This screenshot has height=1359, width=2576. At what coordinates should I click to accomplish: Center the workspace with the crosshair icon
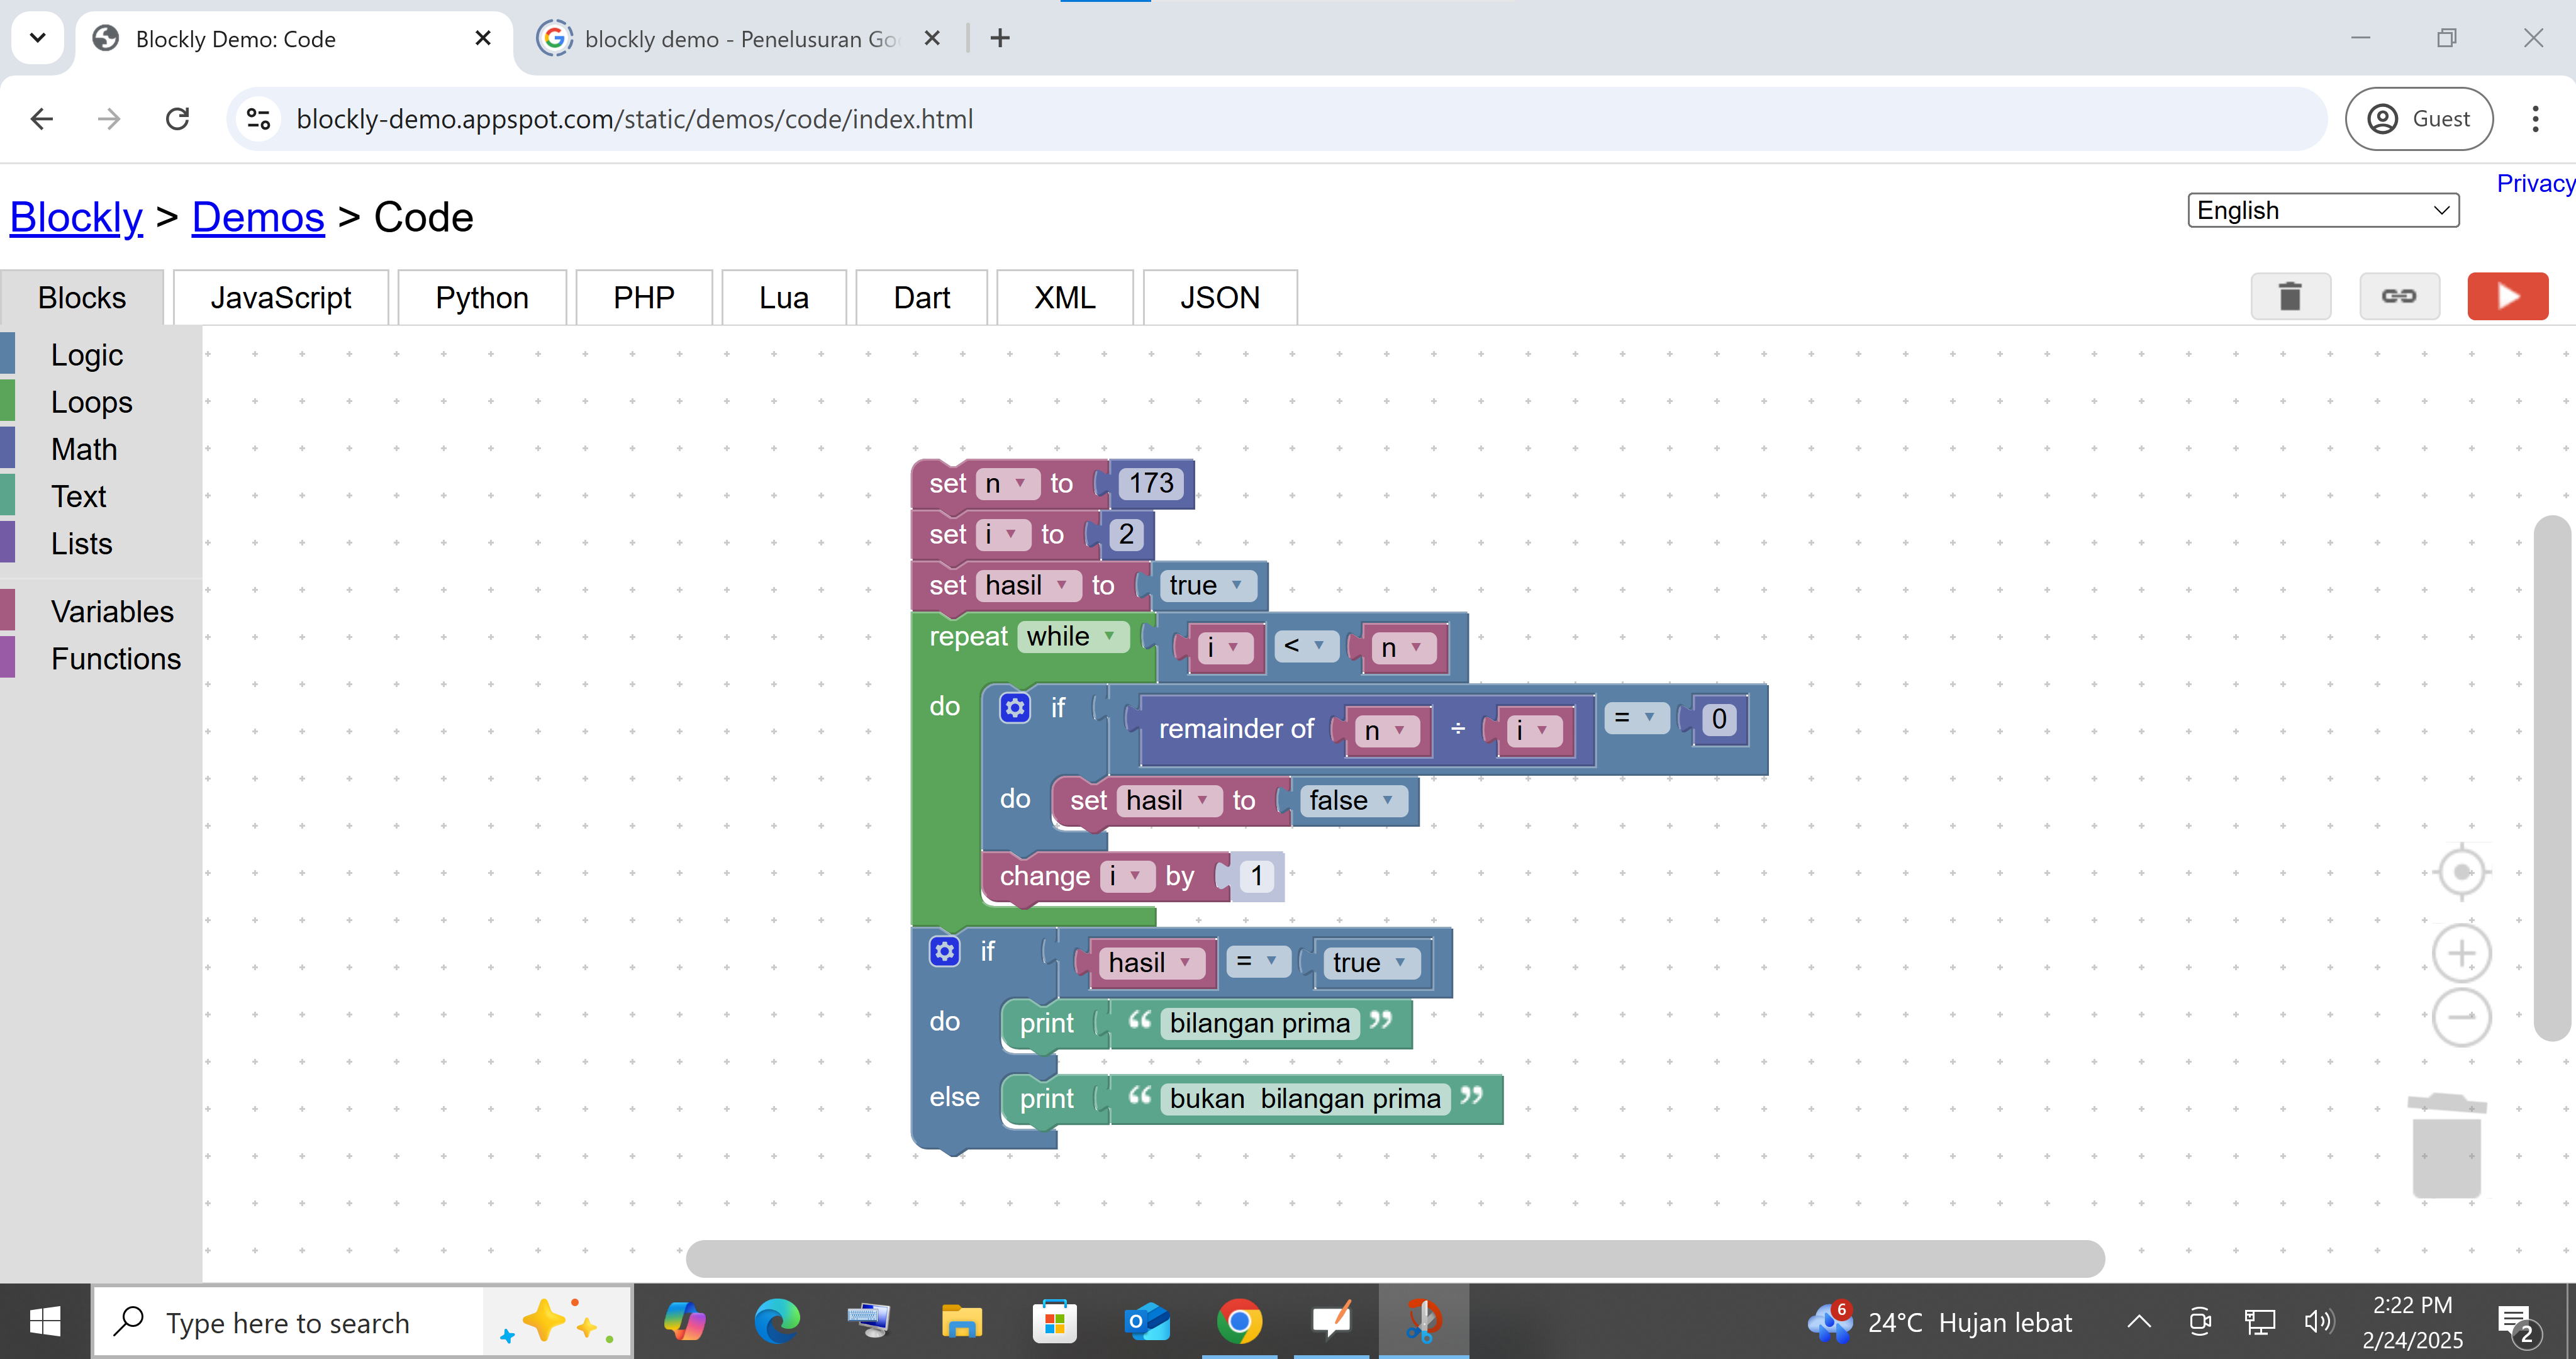click(x=2461, y=872)
